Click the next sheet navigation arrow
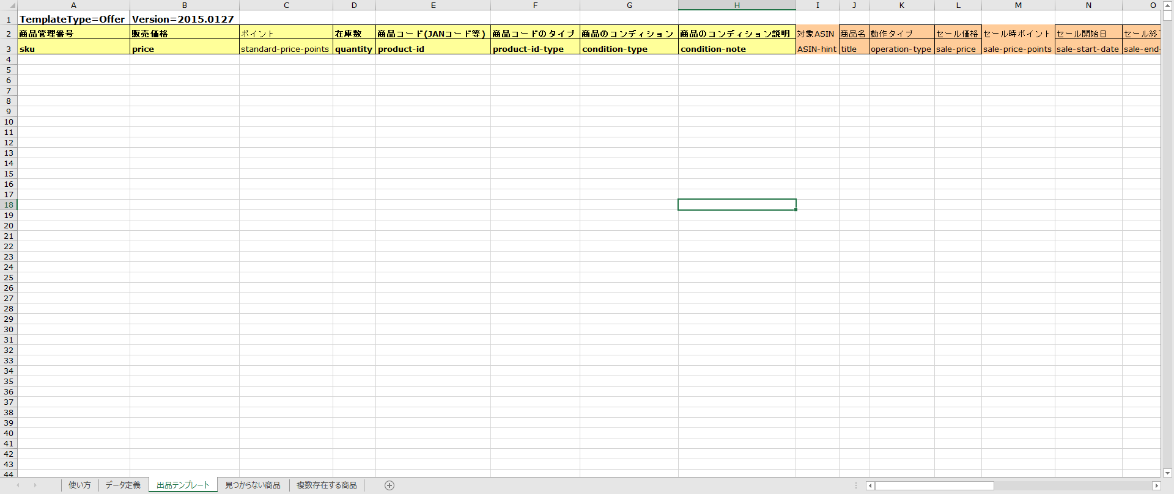The height and width of the screenshot is (494, 1174). click(35, 485)
